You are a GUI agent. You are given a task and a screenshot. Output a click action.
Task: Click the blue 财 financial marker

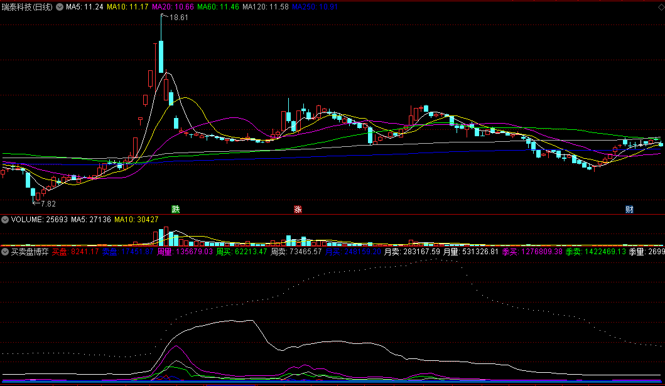point(629,209)
